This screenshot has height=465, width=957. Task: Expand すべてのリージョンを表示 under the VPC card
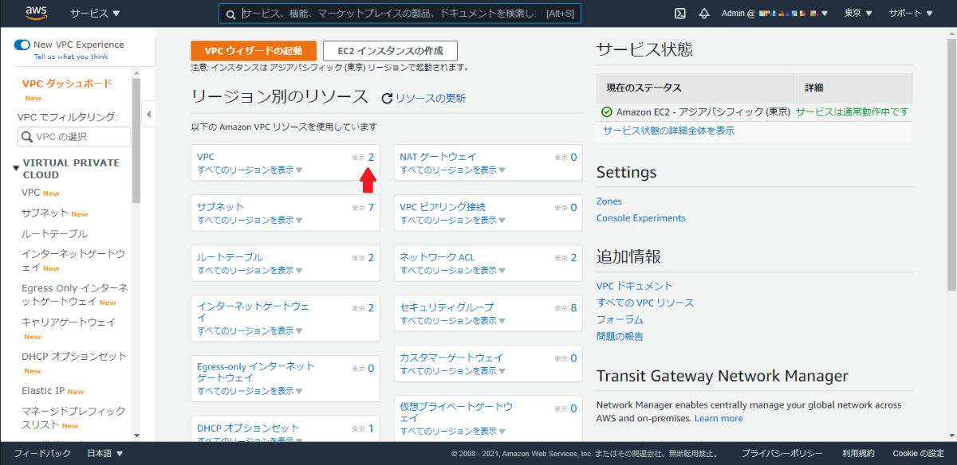(x=250, y=170)
